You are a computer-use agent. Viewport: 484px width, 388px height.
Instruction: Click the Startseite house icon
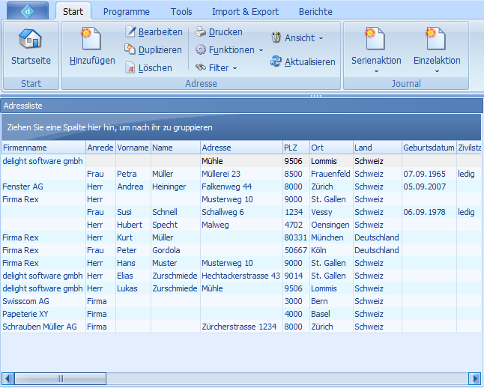(31, 39)
